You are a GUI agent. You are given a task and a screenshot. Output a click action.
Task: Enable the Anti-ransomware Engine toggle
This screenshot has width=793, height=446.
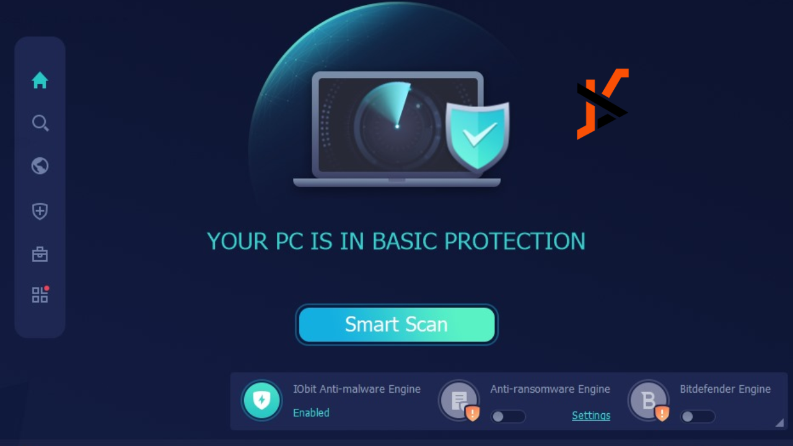coord(508,416)
